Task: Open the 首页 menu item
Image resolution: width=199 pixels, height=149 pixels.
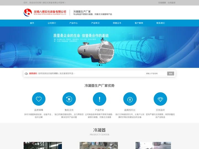Action: coord(32,23)
